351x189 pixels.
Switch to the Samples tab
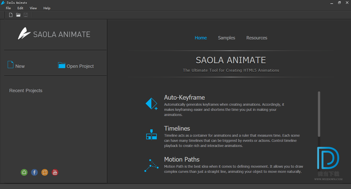click(227, 38)
